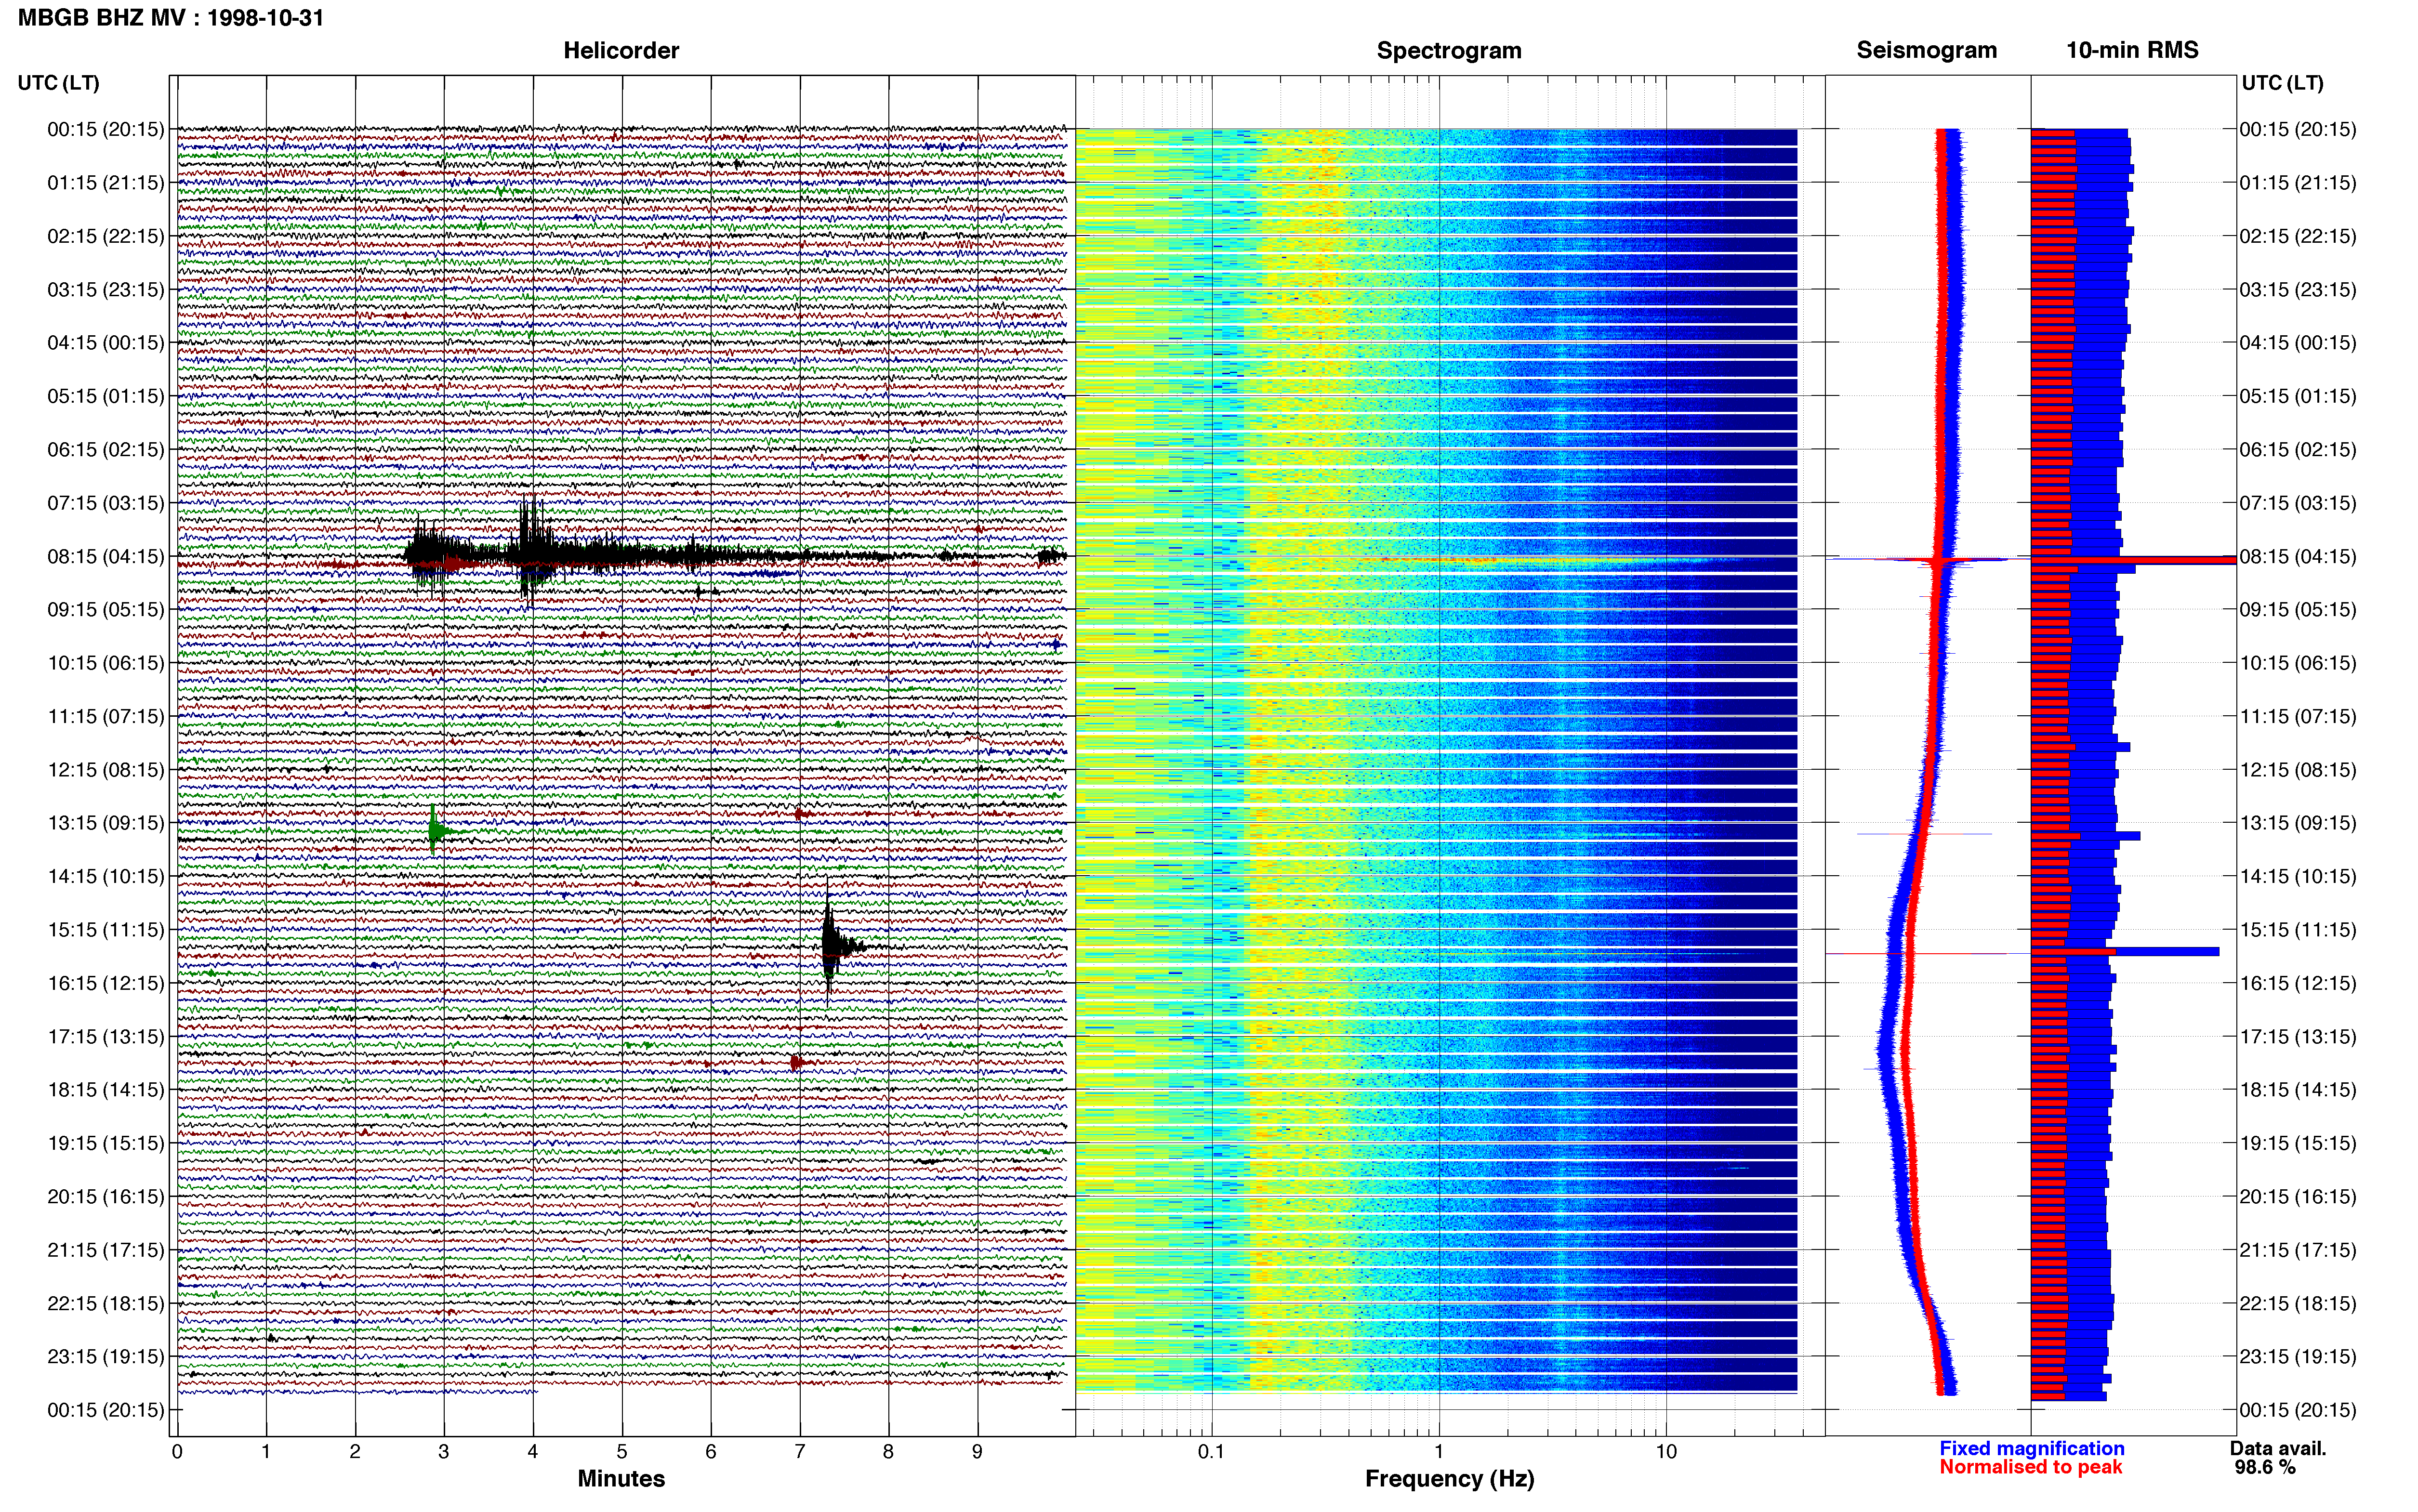Select the 'Helicorder' panel heading
The height and width of the screenshot is (1512, 2418).
(x=621, y=51)
